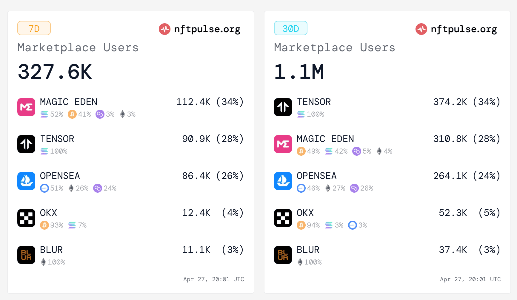Click the OKX logo in 7D card
This screenshot has height=300, width=517.
tap(26, 218)
